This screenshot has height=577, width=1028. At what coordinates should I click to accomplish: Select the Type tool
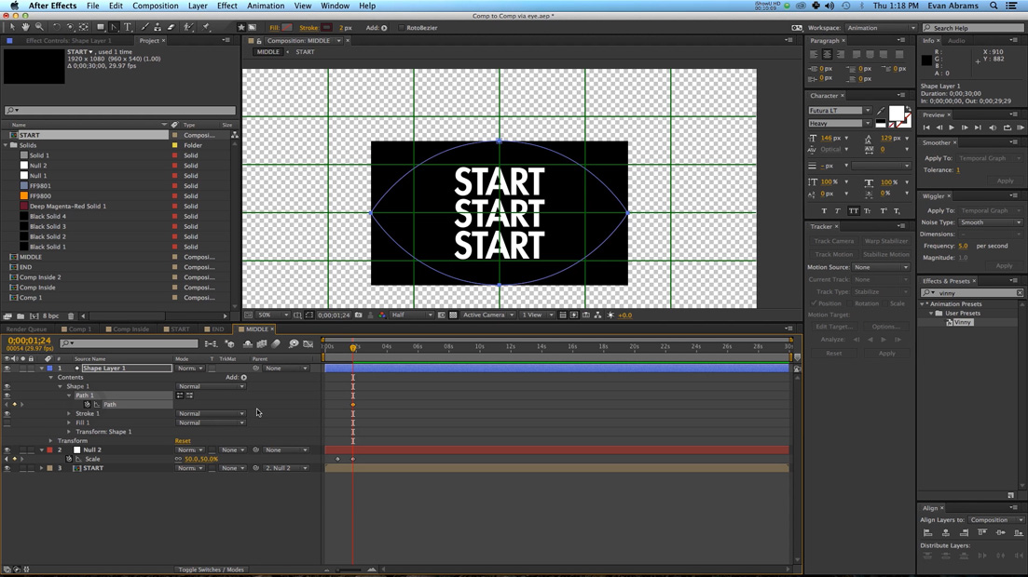click(128, 28)
